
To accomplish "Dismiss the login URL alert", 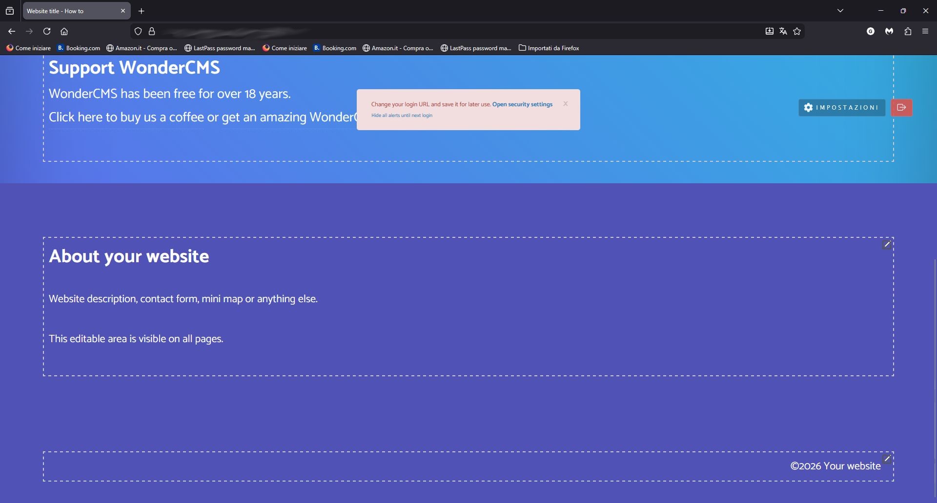I will (566, 104).
